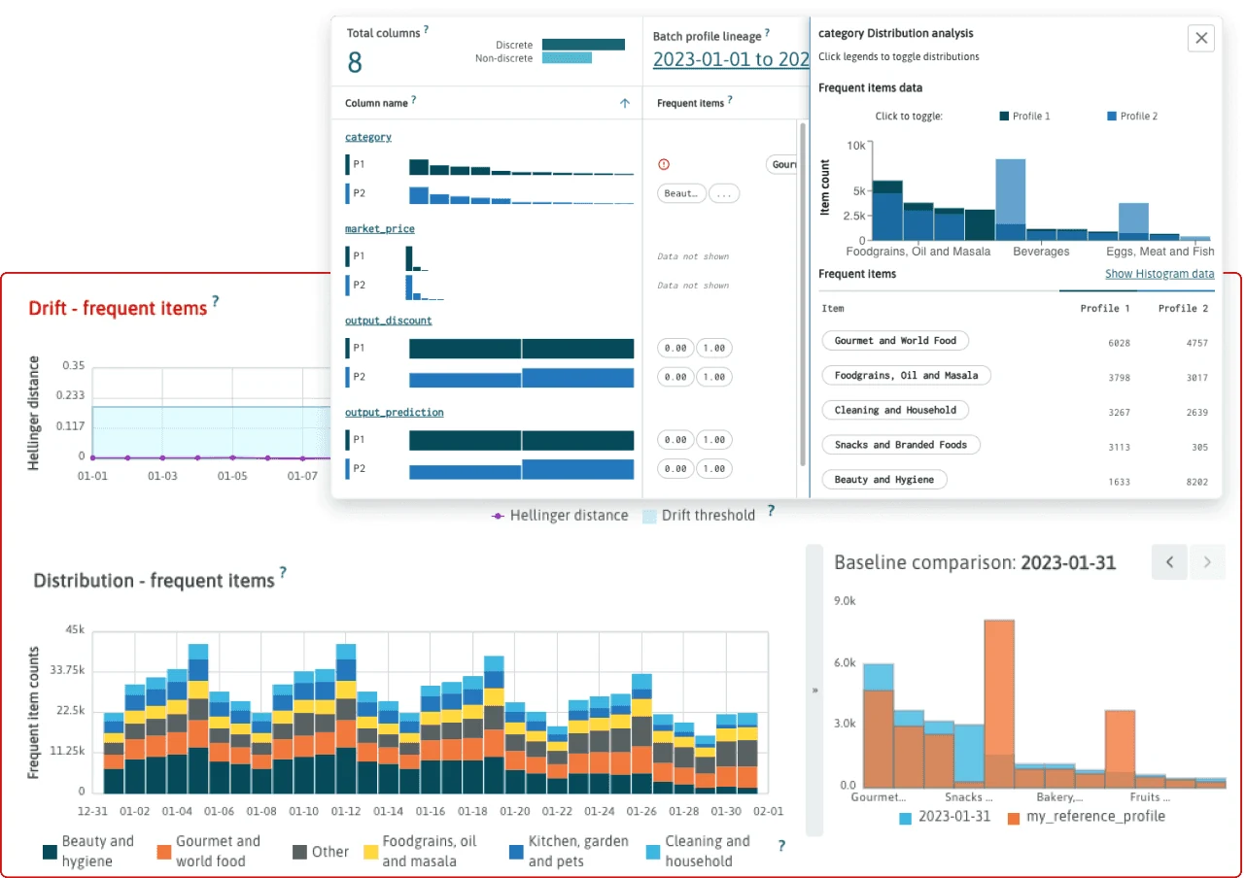Click Kitchen, garden and pets legend swatch

(x=516, y=852)
